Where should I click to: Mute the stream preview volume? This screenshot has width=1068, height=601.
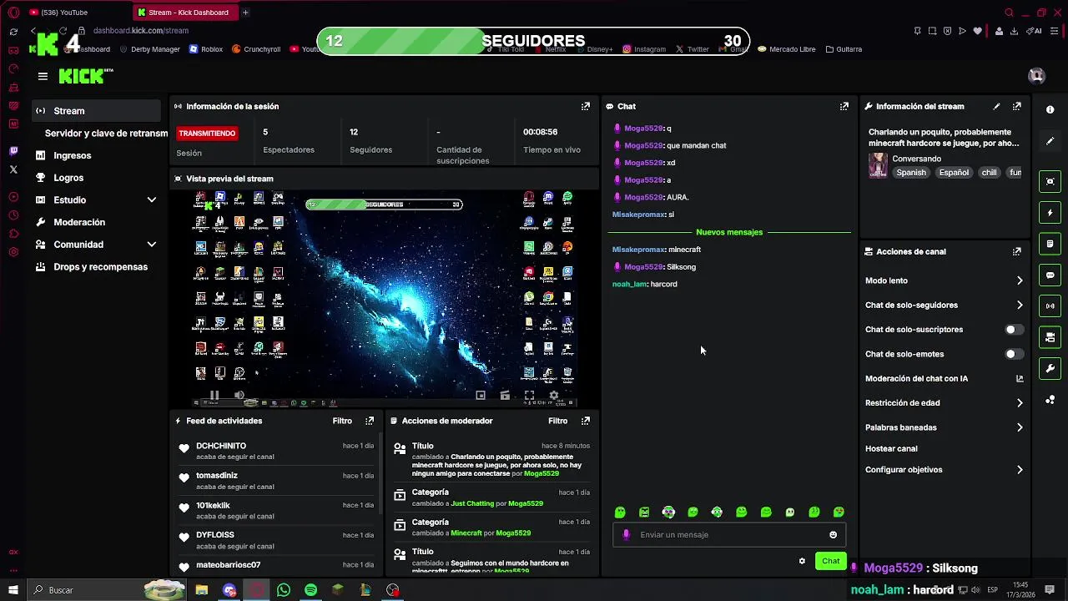pos(239,396)
